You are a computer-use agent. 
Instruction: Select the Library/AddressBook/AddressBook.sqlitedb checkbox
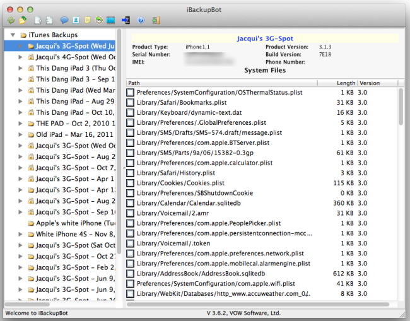131,274
